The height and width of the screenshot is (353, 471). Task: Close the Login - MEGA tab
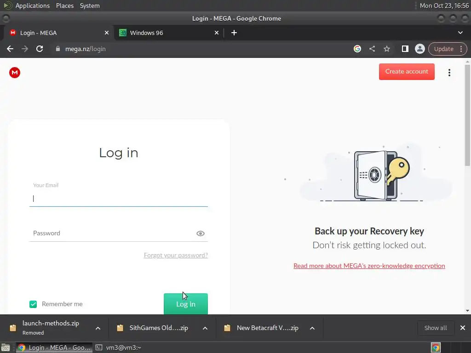coord(107,33)
